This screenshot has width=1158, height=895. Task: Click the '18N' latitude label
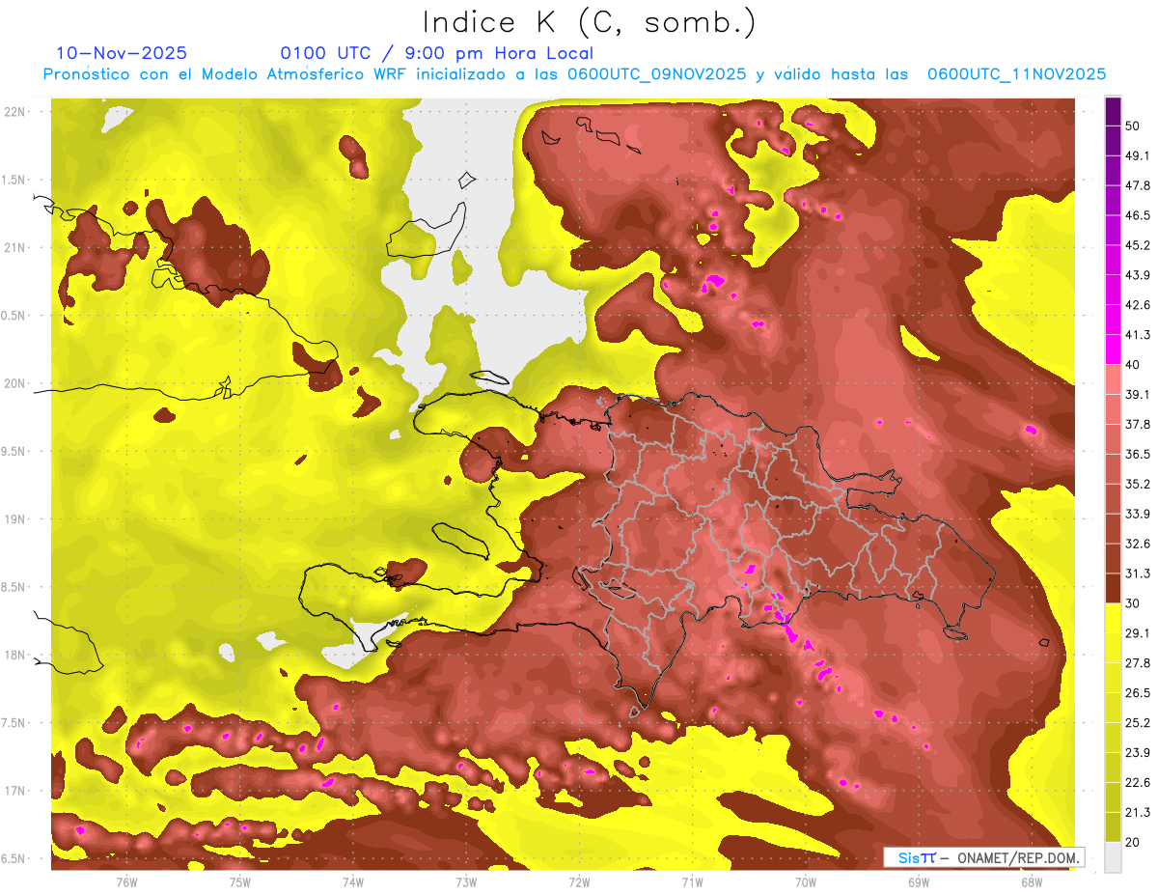(x=14, y=655)
